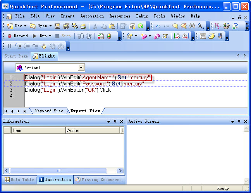Viewport: 251px width, 193px height.
Task: Click the Insert Breakpoint hand icon
Action: (x=43, y=46)
